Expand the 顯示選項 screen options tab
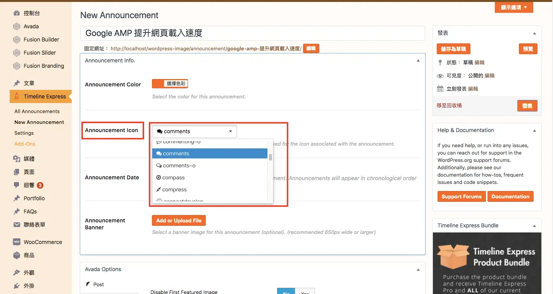 tap(514, 7)
